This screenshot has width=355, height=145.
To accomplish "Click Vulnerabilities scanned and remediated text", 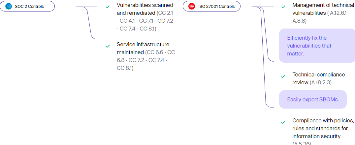I will [145, 9].
